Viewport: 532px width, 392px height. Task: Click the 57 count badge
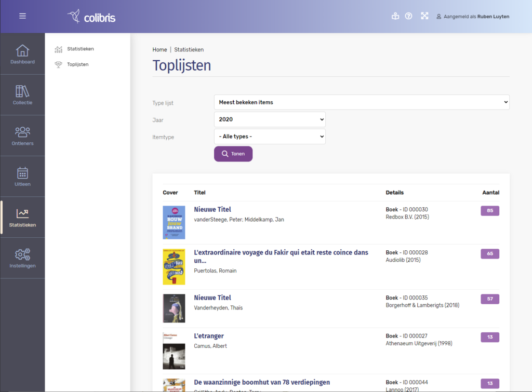point(490,299)
